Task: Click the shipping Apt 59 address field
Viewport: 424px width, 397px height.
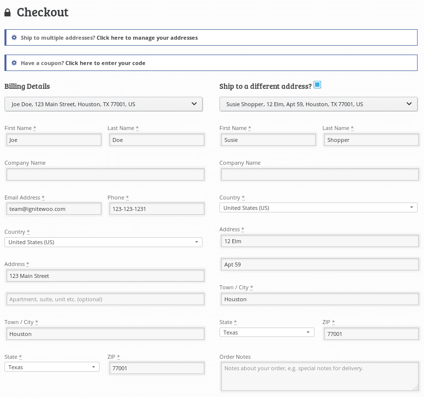Action: [x=320, y=264]
